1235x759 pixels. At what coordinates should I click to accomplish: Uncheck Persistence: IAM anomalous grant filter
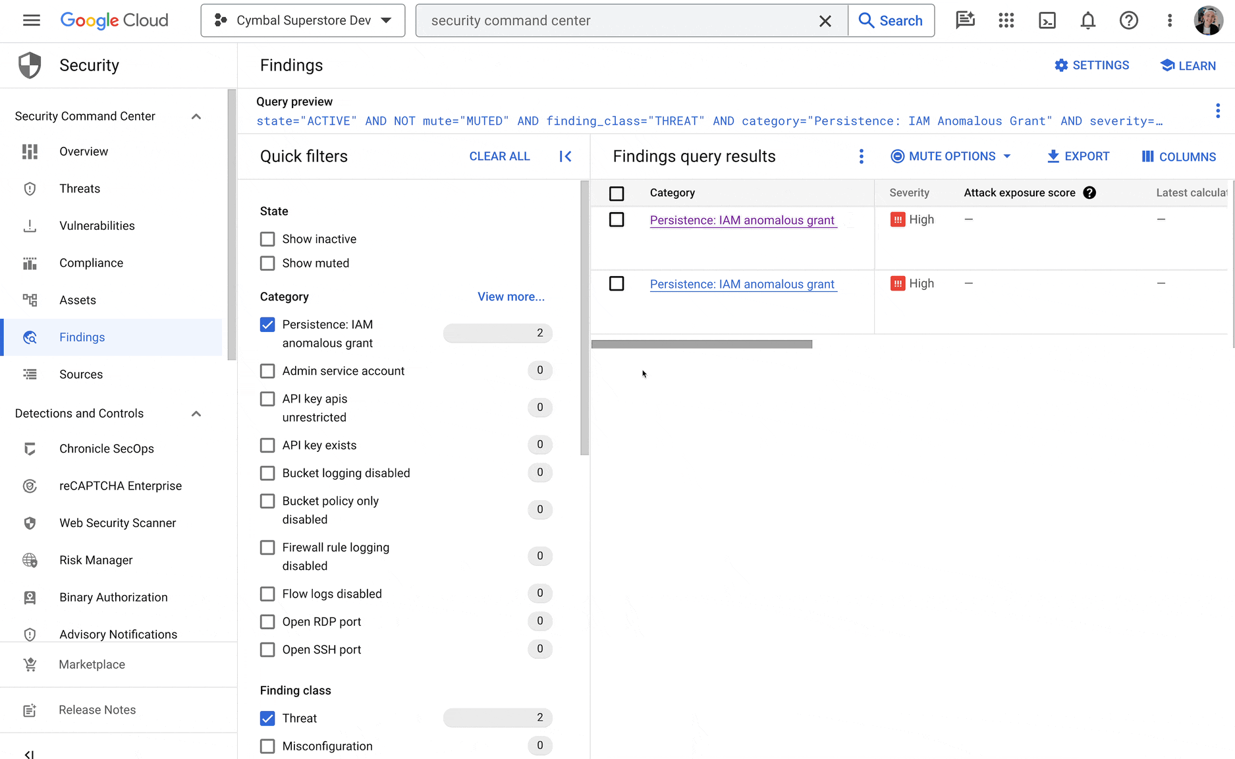[267, 325]
